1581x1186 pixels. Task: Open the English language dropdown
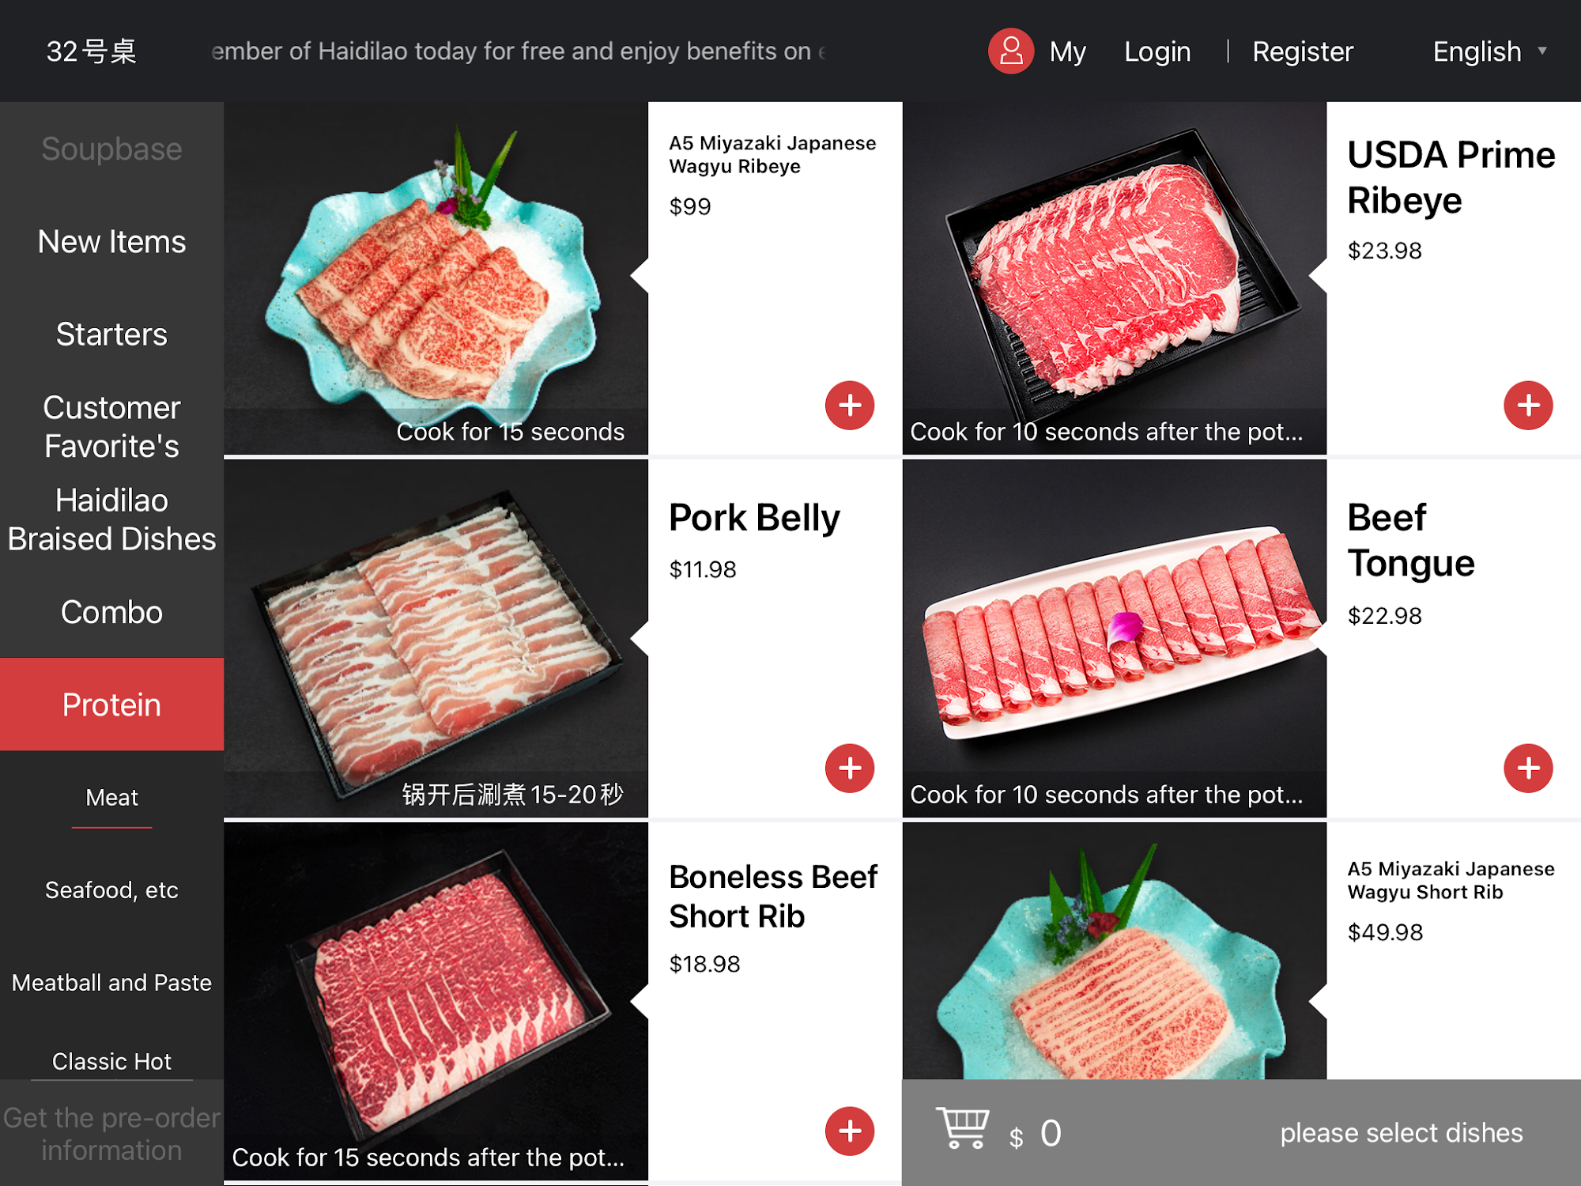pyautogui.click(x=1477, y=51)
